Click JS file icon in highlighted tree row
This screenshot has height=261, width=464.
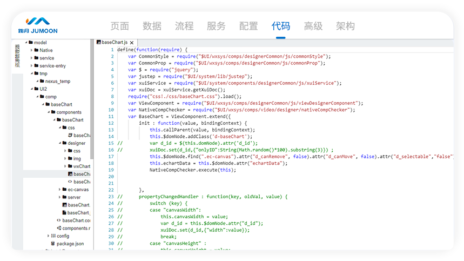(x=70, y=174)
